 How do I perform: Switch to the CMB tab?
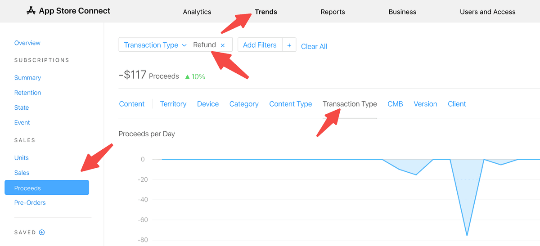[395, 104]
